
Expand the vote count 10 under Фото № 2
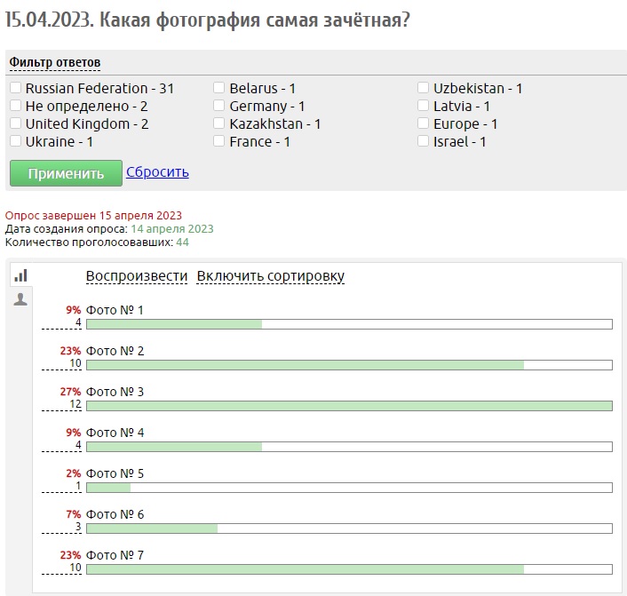75,364
